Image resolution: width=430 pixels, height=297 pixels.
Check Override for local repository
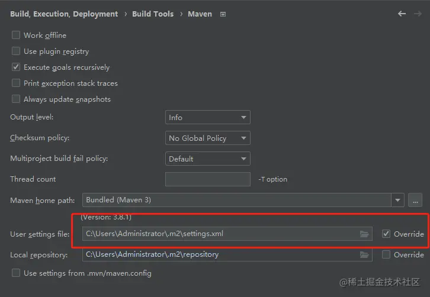pyautogui.click(x=386, y=254)
